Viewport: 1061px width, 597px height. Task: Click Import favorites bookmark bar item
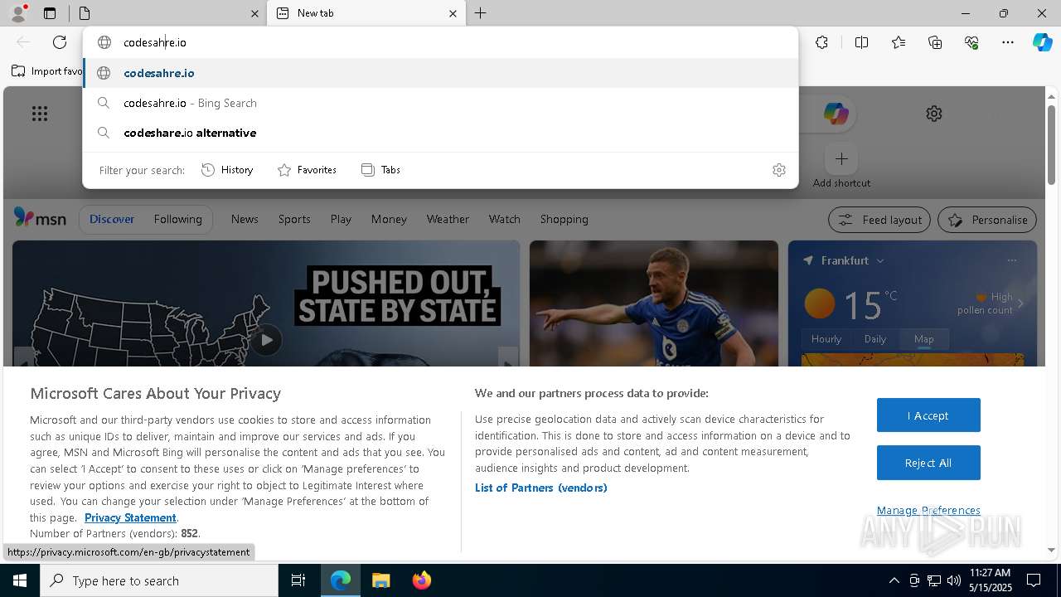coord(47,71)
